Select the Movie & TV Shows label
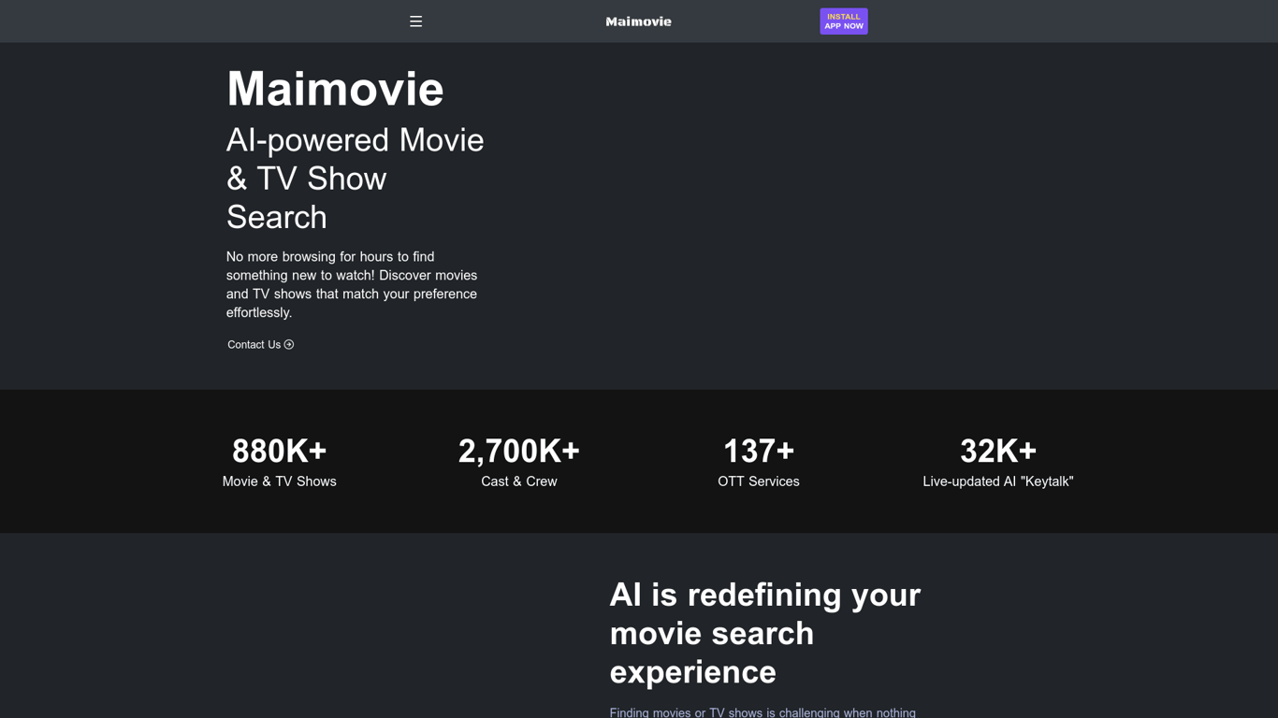This screenshot has width=1278, height=718. tap(278, 481)
